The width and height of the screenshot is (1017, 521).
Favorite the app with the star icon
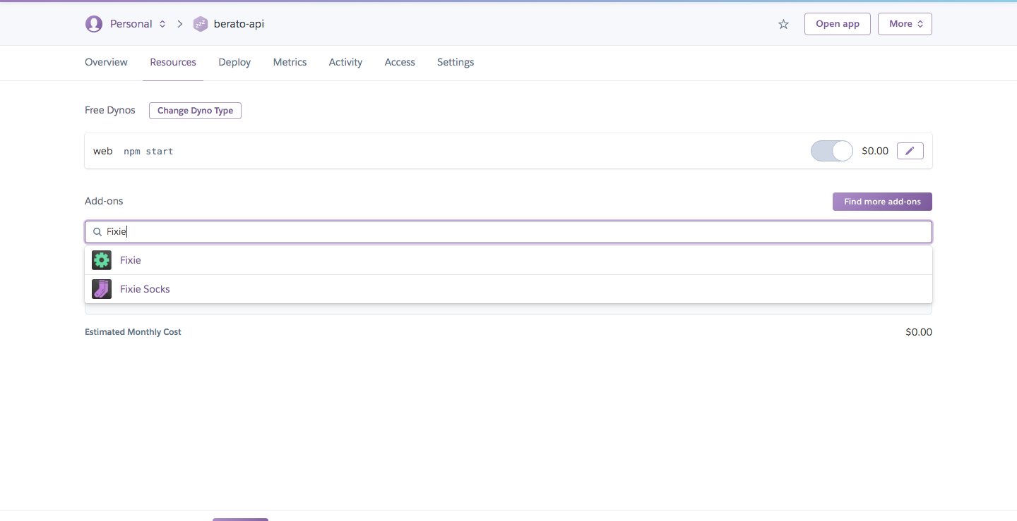(x=783, y=24)
